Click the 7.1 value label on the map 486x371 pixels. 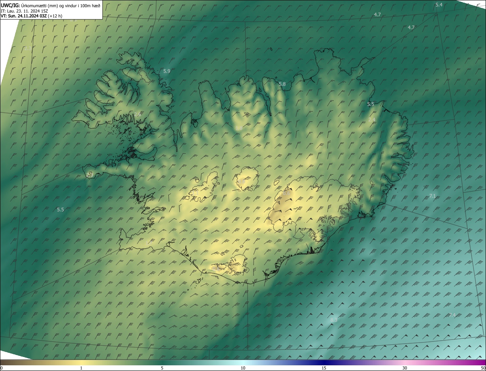432,196
